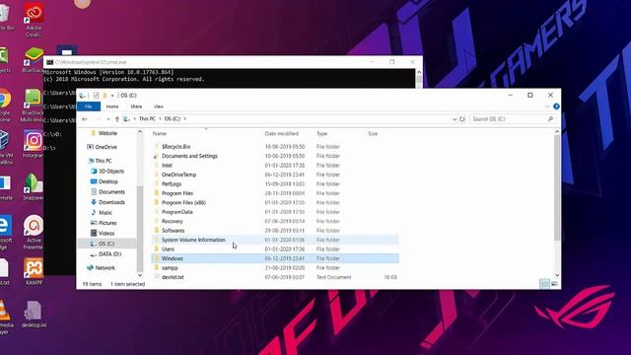Open File Explorer help question mark
631x355 pixels.
point(556,106)
